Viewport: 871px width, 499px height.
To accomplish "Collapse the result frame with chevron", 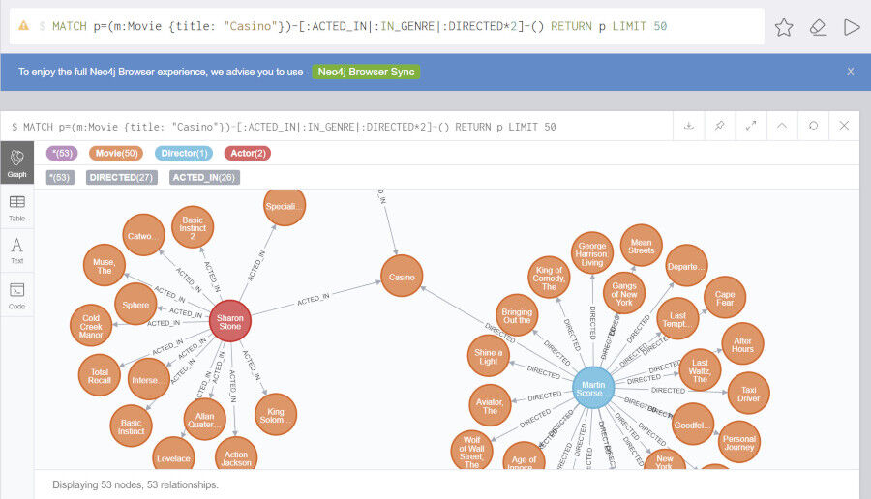I will pyautogui.click(x=782, y=126).
